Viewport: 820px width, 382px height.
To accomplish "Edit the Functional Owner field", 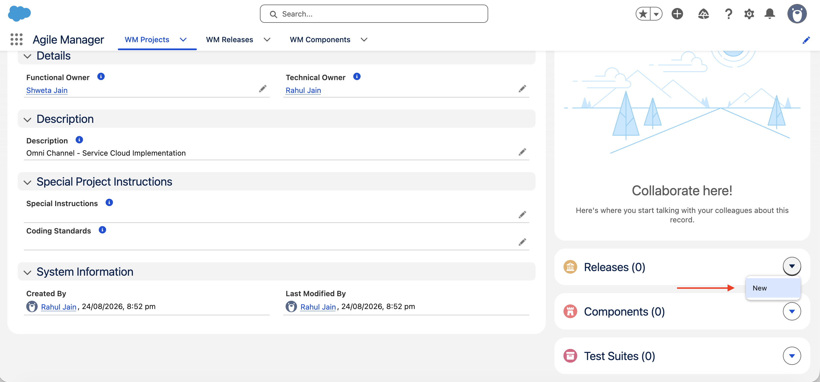I will (x=262, y=88).
